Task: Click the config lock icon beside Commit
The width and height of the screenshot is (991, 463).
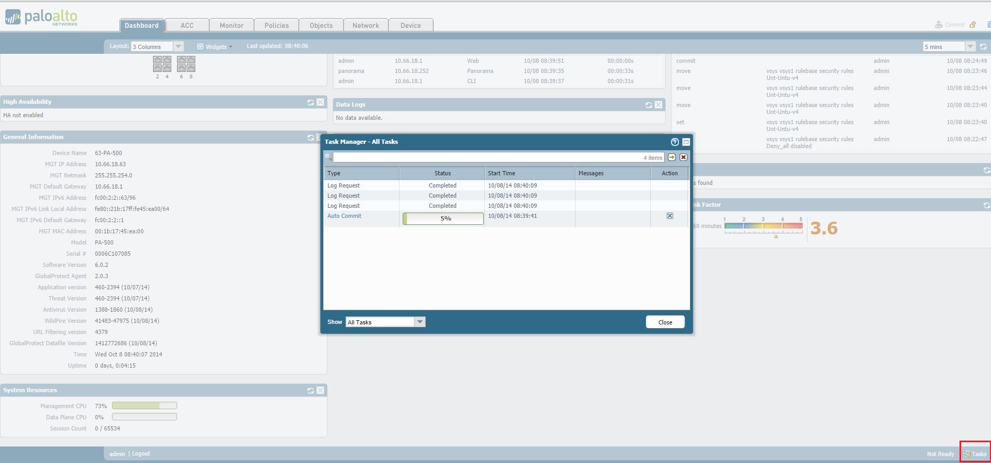Action: coord(973,25)
